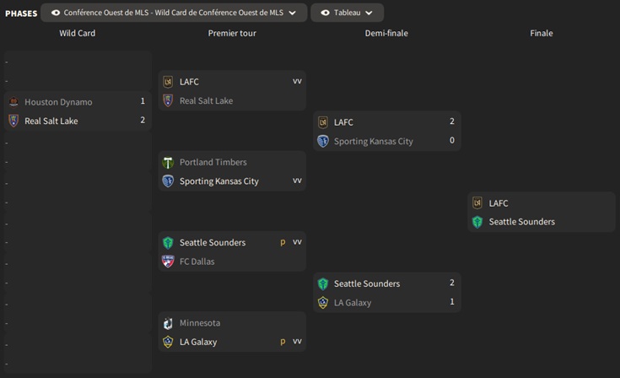This screenshot has width=620, height=378.
Task: Toggle the eye icon beside Tableau
Action: click(326, 13)
